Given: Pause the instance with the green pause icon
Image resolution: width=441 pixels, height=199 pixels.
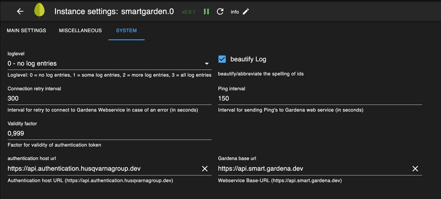Looking at the screenshot, I should (x=207, y=12).
